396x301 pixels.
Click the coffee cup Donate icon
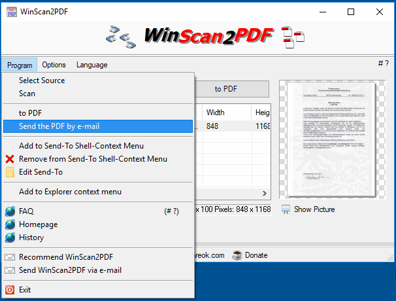coord(237,255)
